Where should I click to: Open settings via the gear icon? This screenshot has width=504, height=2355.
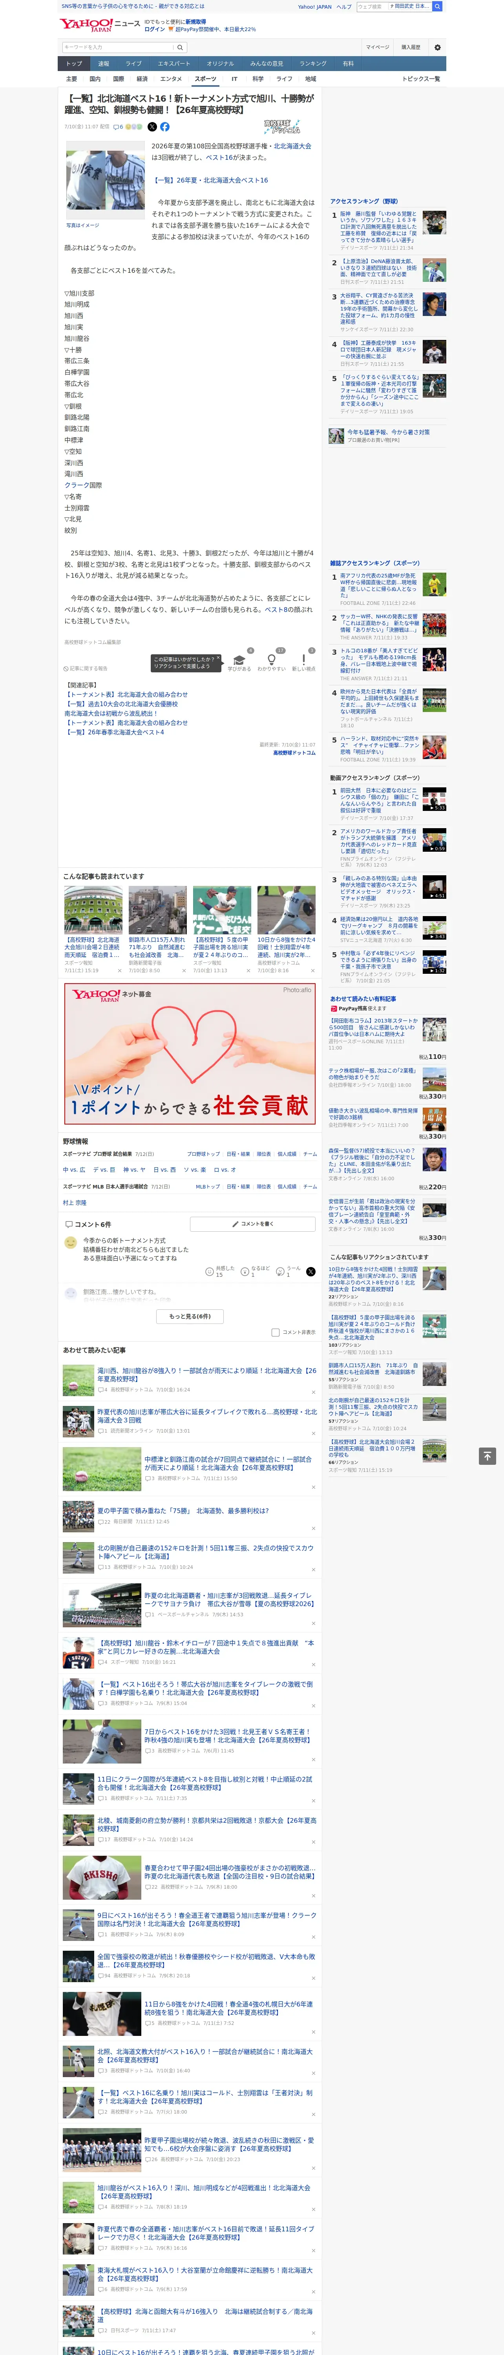[x=437, y=47]
